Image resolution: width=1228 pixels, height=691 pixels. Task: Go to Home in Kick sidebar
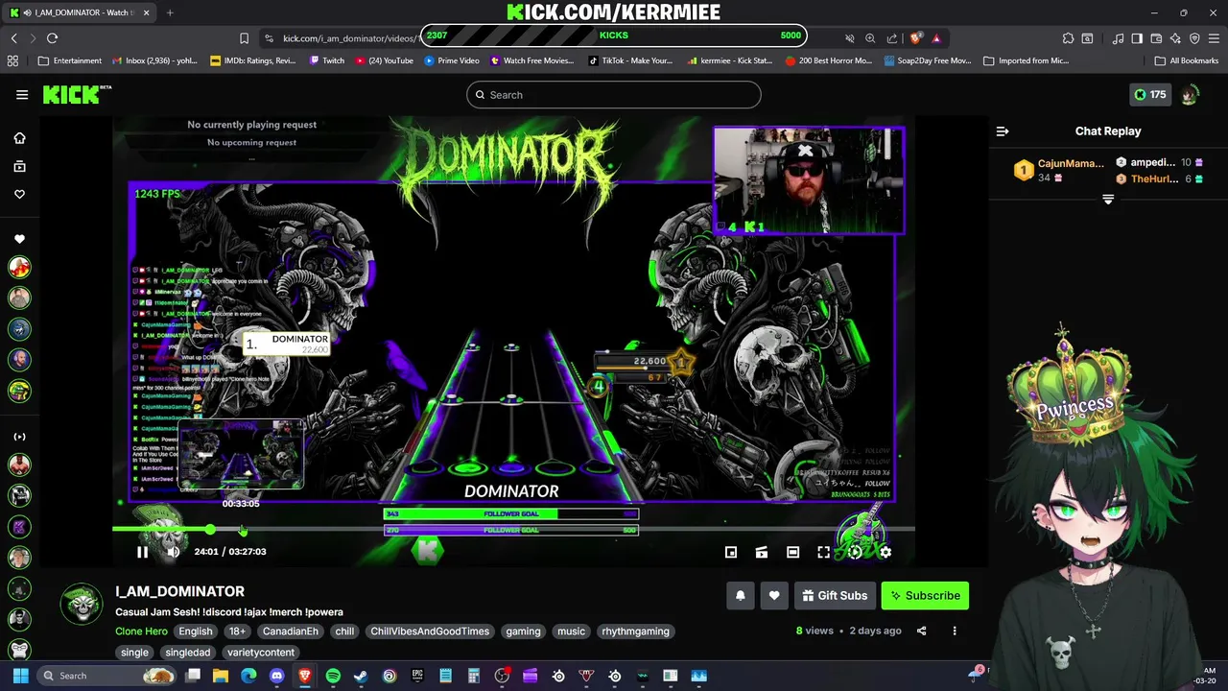coord(19,138)
